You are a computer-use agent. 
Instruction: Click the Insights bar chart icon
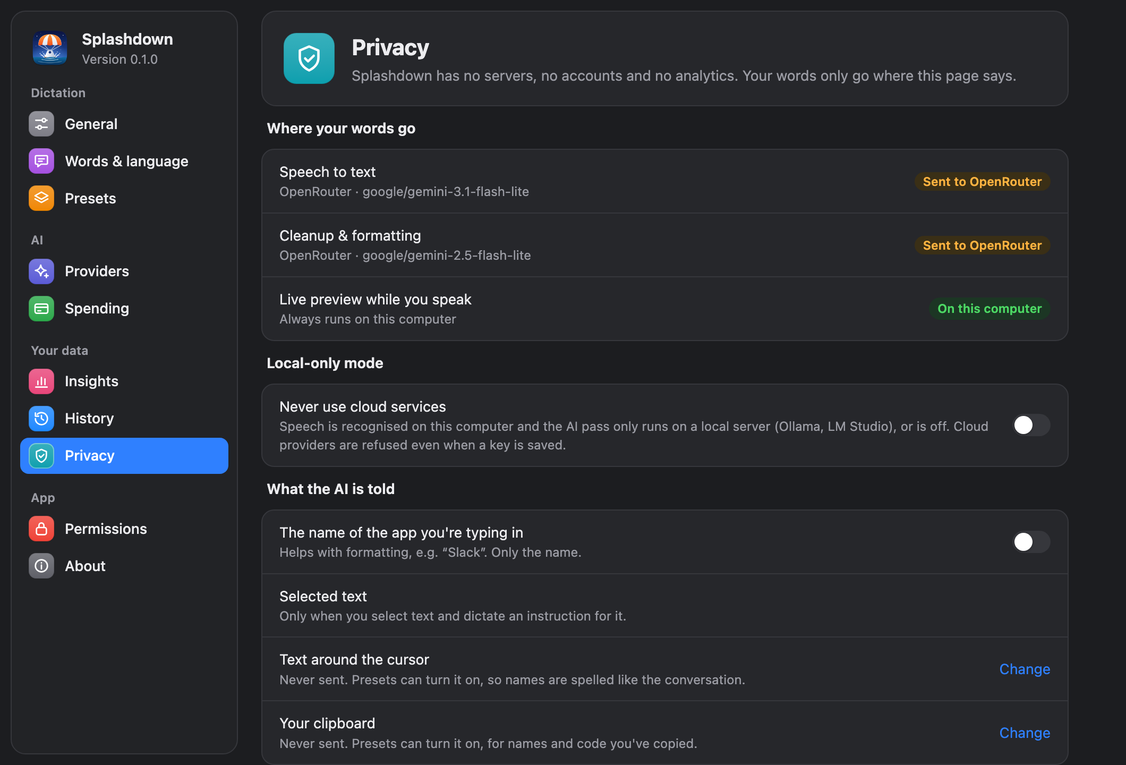point(41,381)
